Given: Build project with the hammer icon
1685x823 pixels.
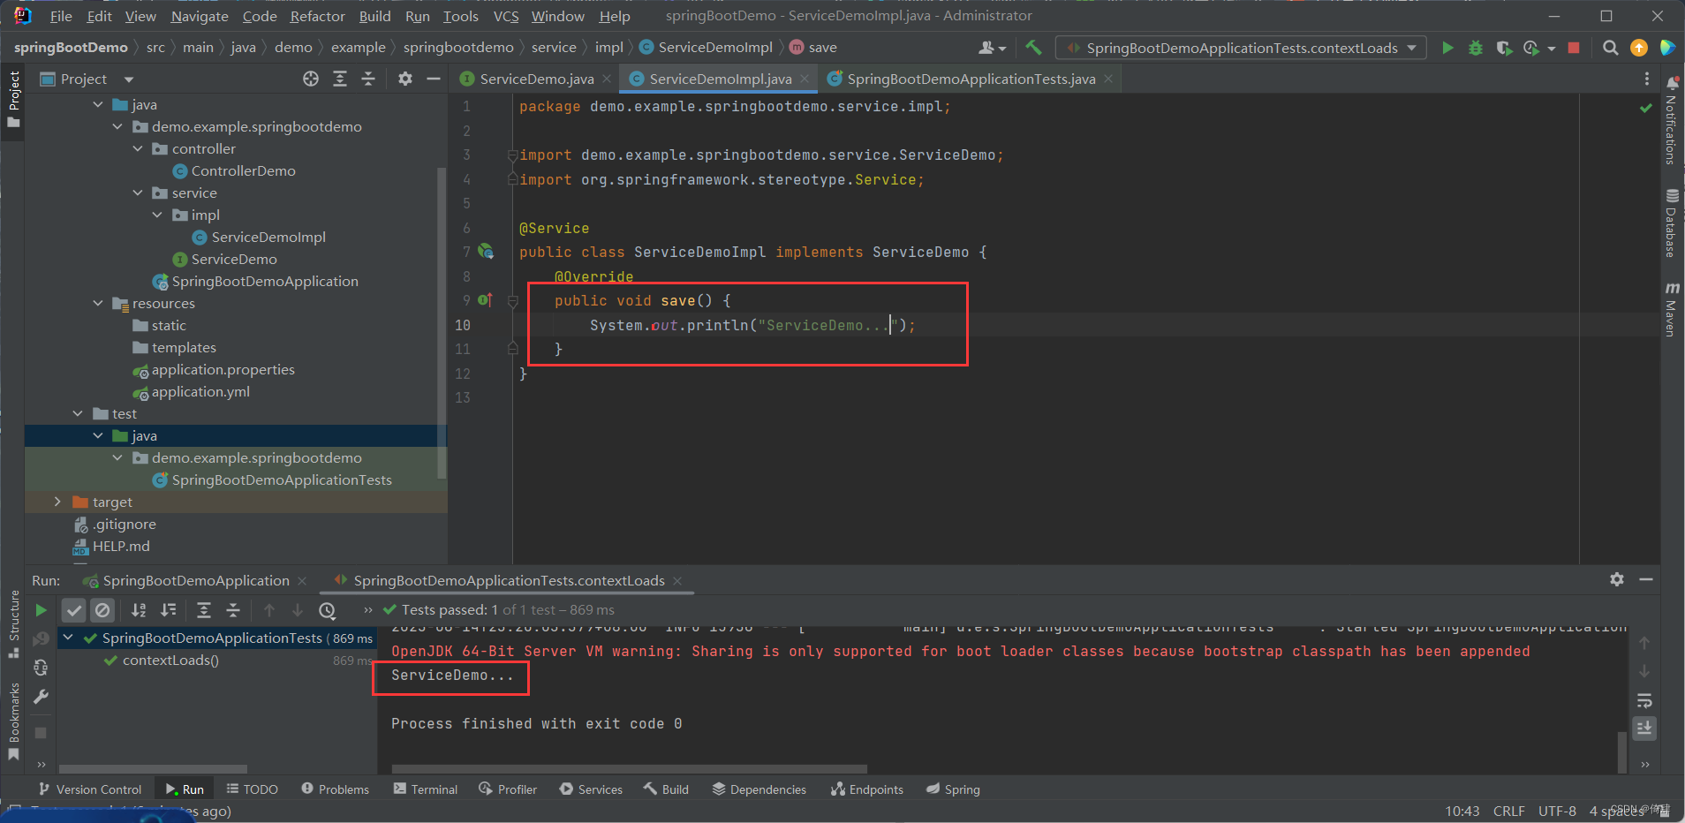Looking at the screenshot, I should click(1033, 48).
